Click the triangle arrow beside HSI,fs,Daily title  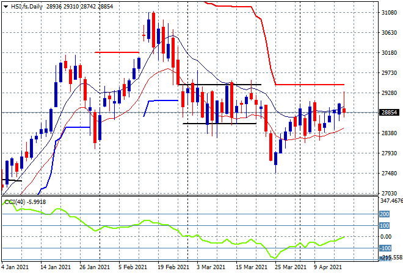pyautogui.click(x=5, y=7)
